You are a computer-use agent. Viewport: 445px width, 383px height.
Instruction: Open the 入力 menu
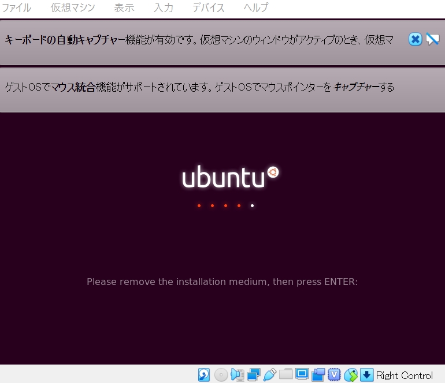[x=163, y=7]
